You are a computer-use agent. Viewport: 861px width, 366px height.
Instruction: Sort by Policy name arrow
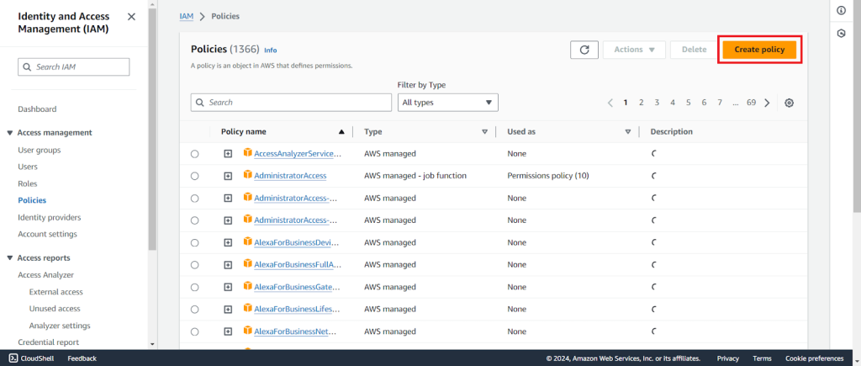[x=341, y=132]
